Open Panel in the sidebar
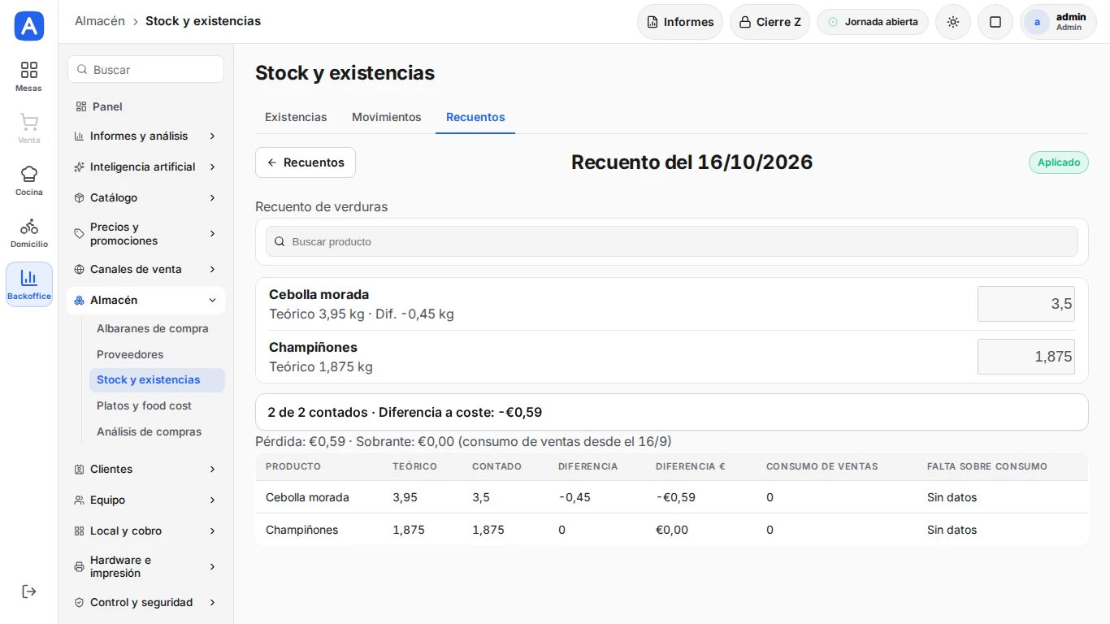 [146, 106]
